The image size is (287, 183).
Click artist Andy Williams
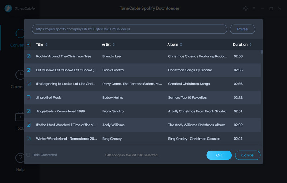pyautogui.click(x=113, y=125)
